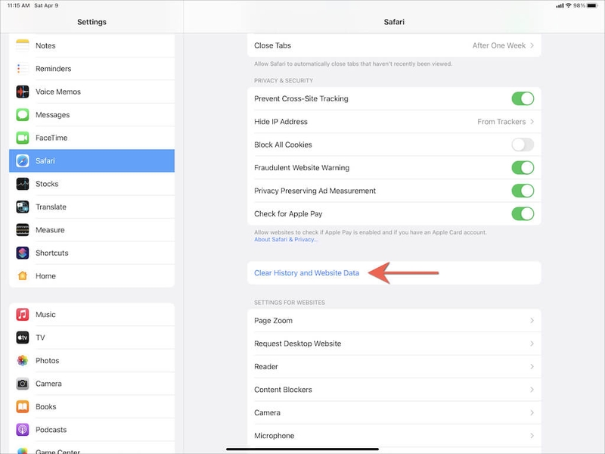Select the Translate icon

pyautogui.click(x=23, y=207)
